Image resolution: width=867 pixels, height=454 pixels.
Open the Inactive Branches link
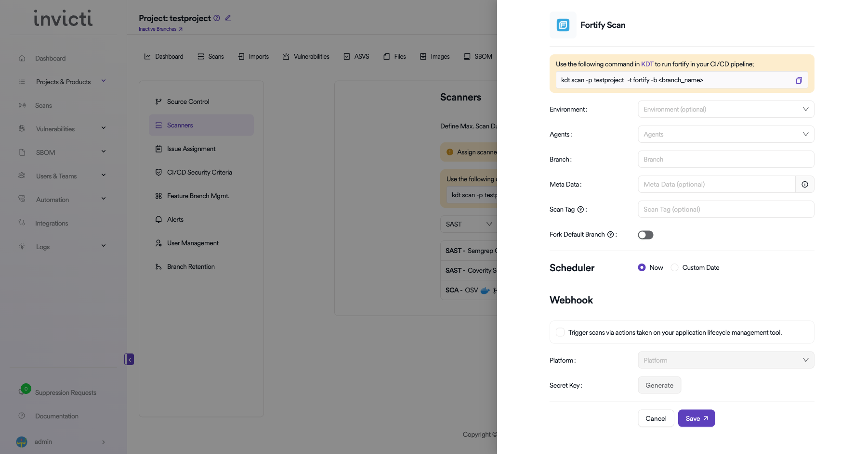[x=160, y=29]
